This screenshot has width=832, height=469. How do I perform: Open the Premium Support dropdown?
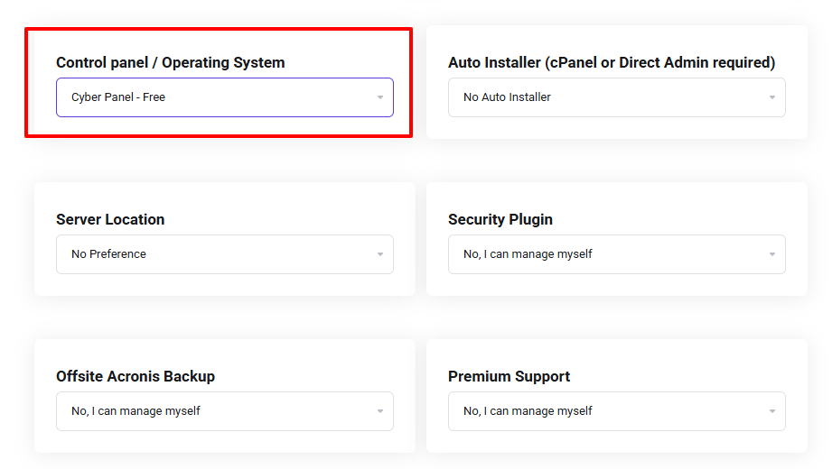(x=617, y=411)
